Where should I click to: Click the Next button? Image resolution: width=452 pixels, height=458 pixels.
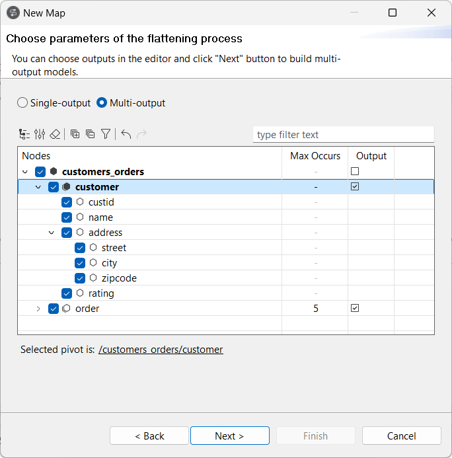pos(229,436)
